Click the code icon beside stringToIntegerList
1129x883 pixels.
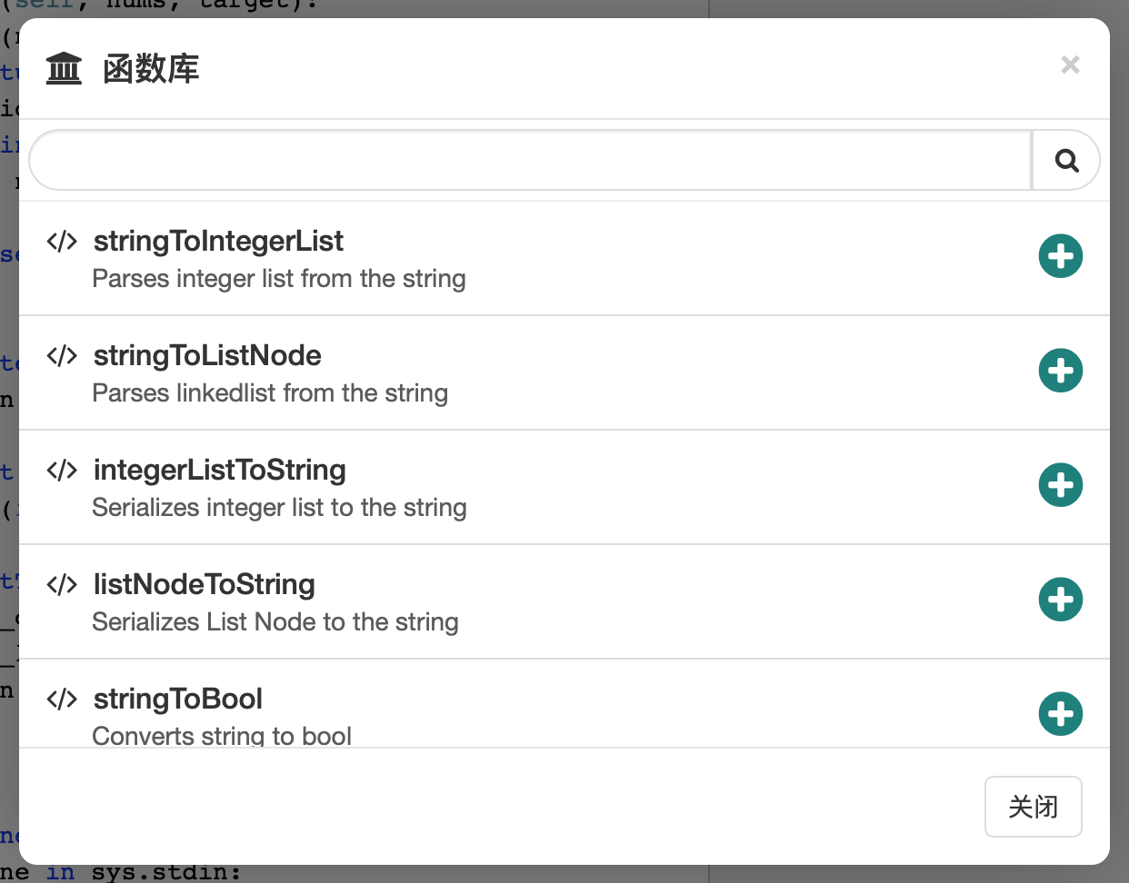[x=62, y=242]
